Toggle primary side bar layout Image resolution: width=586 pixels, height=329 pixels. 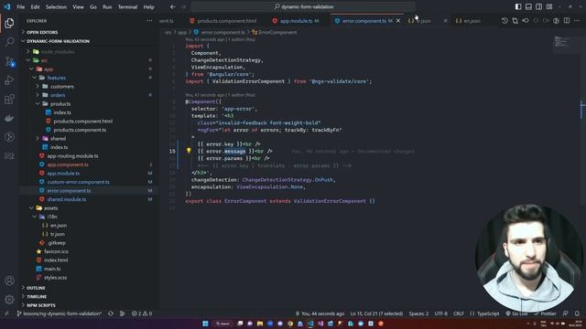point(518,6)
